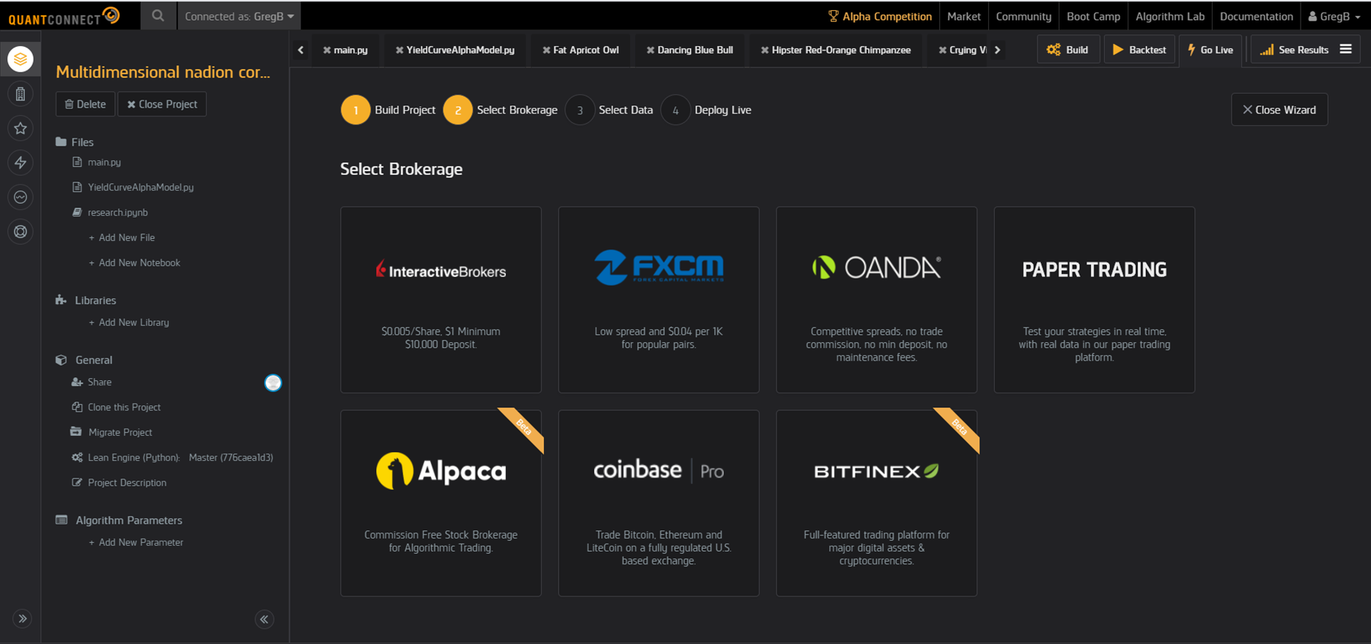This screenshot has height=644, width=1371.
Task: Click the clipboard icon in left sidebar
Action: tap(21, 94)
